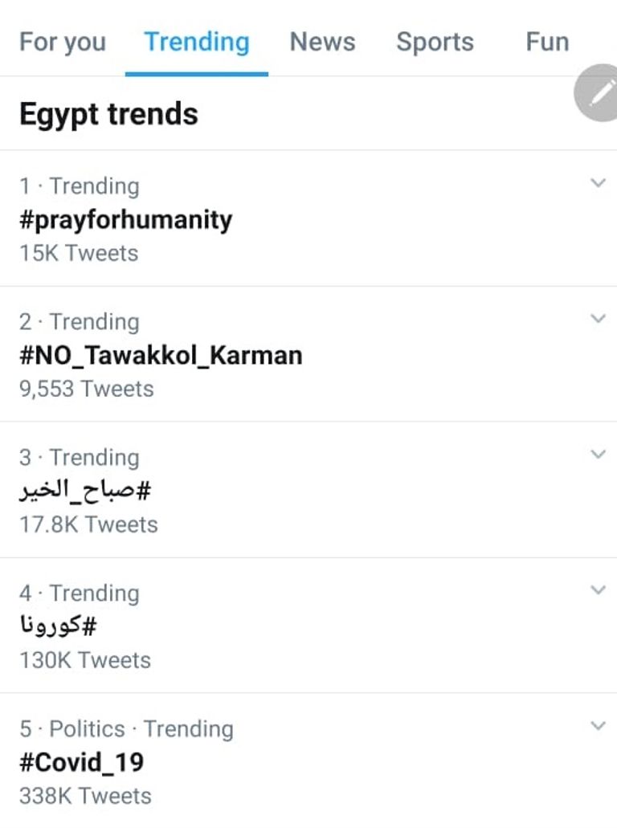Screen dimensions: 617x828
Task: Go to the Sports tab
Action: (435, 42)
